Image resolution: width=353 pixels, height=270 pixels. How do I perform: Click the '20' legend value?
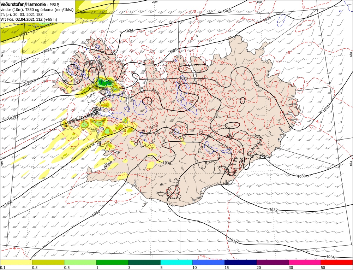(x=259, y=267)
